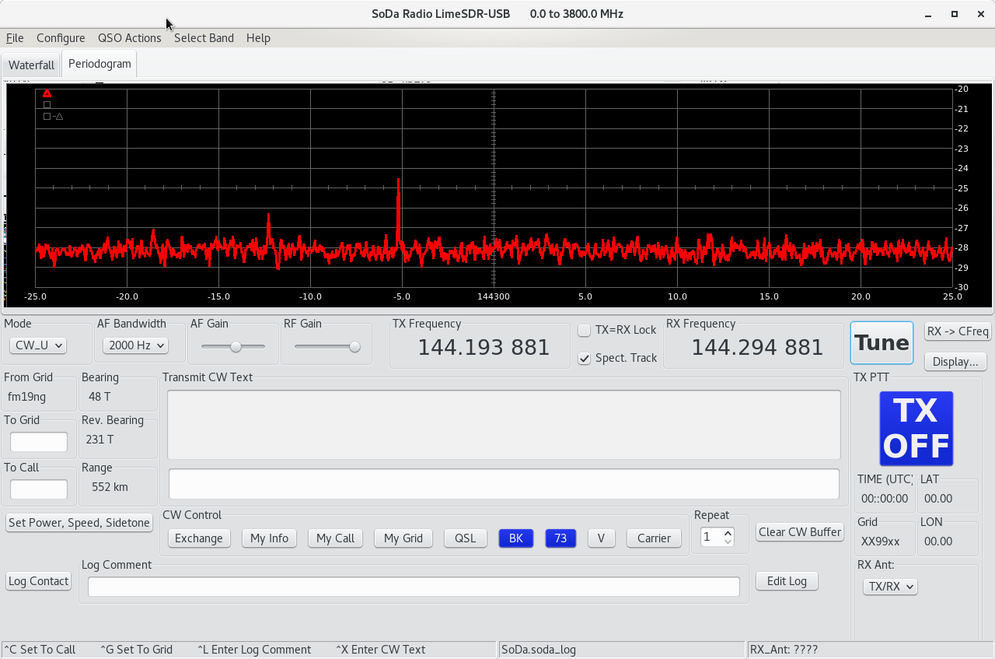The image size is (995, 659).
Task: Click the TIME (UTC) value 00::00:00
Action: coord(885,499)
